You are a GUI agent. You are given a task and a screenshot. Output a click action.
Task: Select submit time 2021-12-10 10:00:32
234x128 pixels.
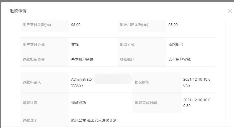pyautogui.click(x=197, y=82)
